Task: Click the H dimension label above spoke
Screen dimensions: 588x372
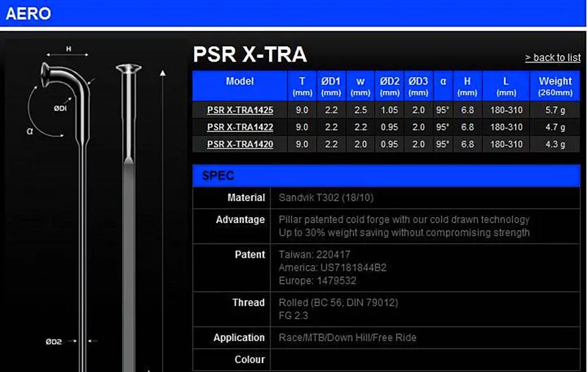Action: (x=68, y=48)
